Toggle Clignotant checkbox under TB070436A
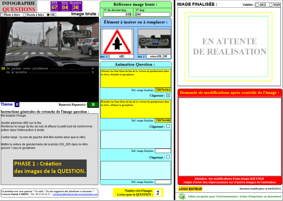This screenshot has height=201, width=283. (168, 95)
